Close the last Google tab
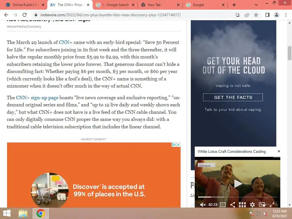The image size is (292, 219). tap(223, 5)
